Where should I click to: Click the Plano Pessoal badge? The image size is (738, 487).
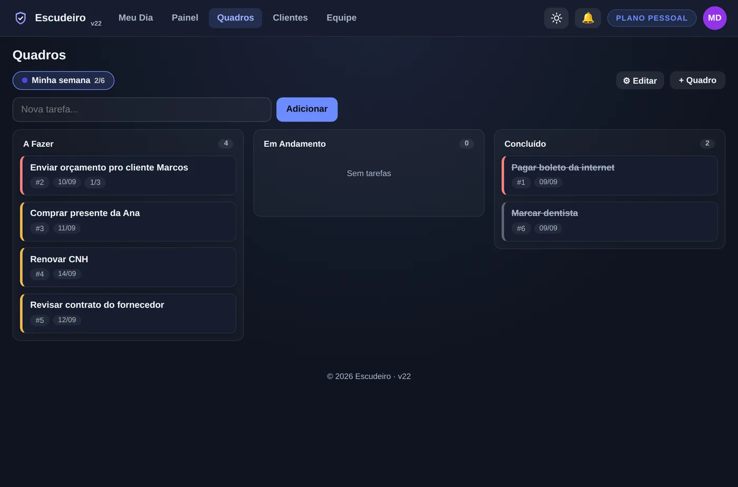coord(652,18)
